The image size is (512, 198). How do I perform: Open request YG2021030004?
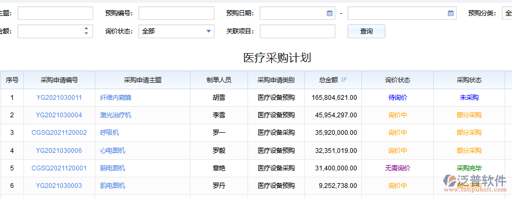[x=59, y=115]
